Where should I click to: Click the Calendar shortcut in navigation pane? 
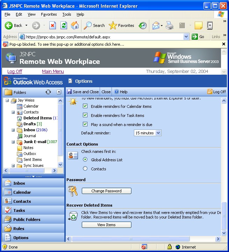[x=33, y=192]
